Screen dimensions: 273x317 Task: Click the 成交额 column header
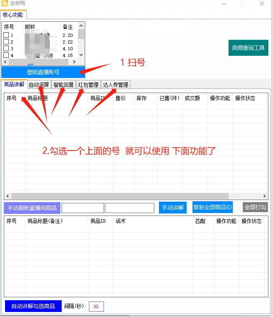192,98
